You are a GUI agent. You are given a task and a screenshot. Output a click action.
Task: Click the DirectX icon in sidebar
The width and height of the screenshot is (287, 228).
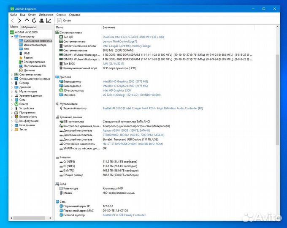16,104
